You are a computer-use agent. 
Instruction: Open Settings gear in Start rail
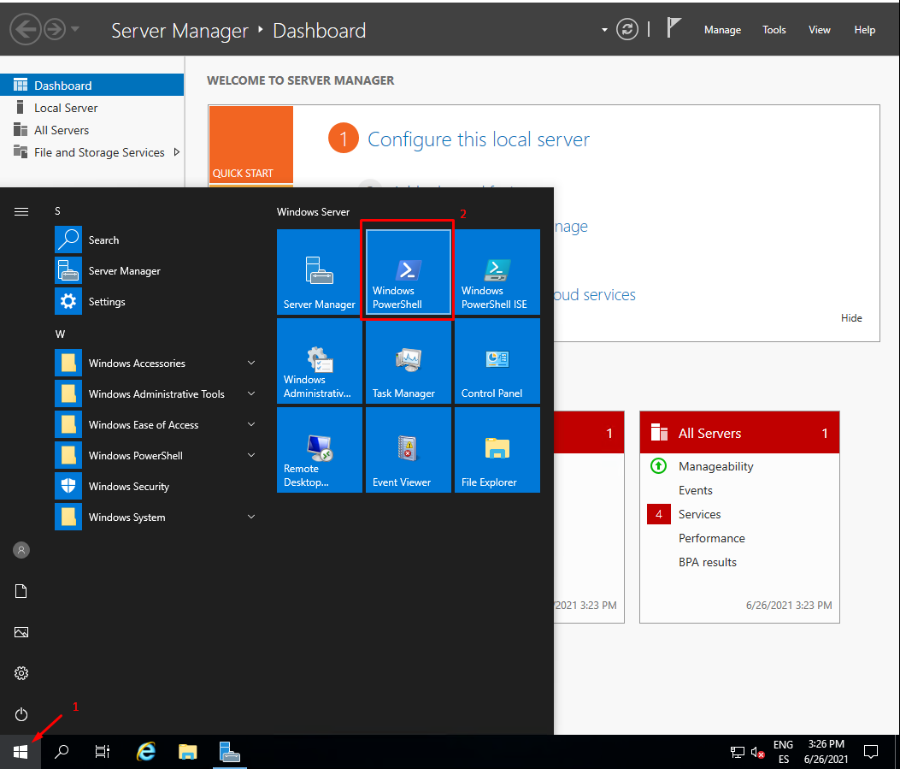[21, 673]
